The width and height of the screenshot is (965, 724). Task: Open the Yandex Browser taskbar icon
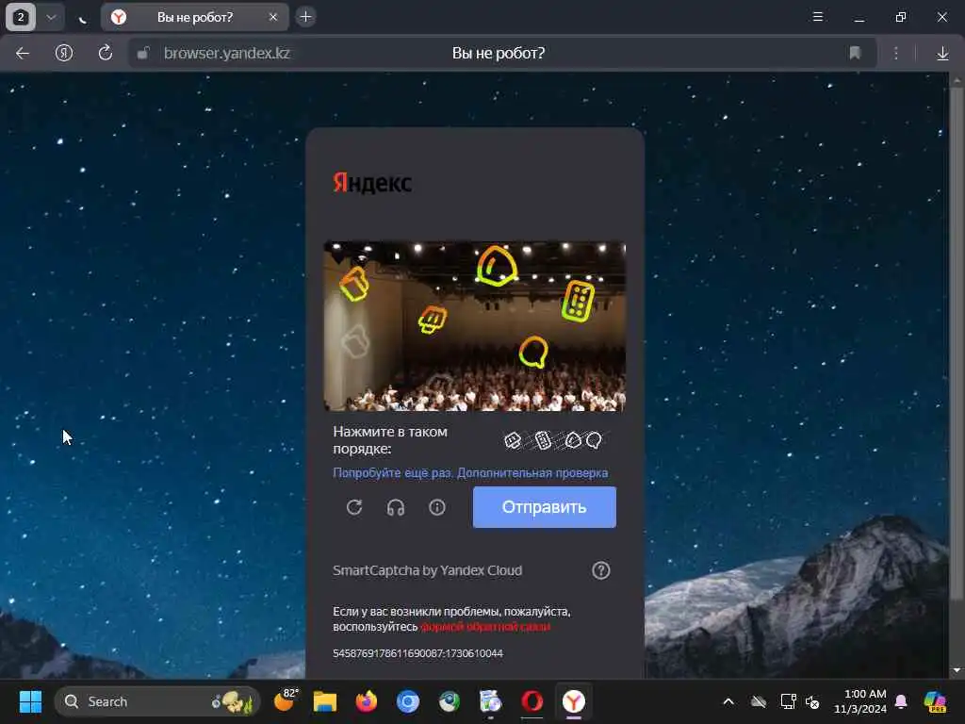click(x=574, y=701)
